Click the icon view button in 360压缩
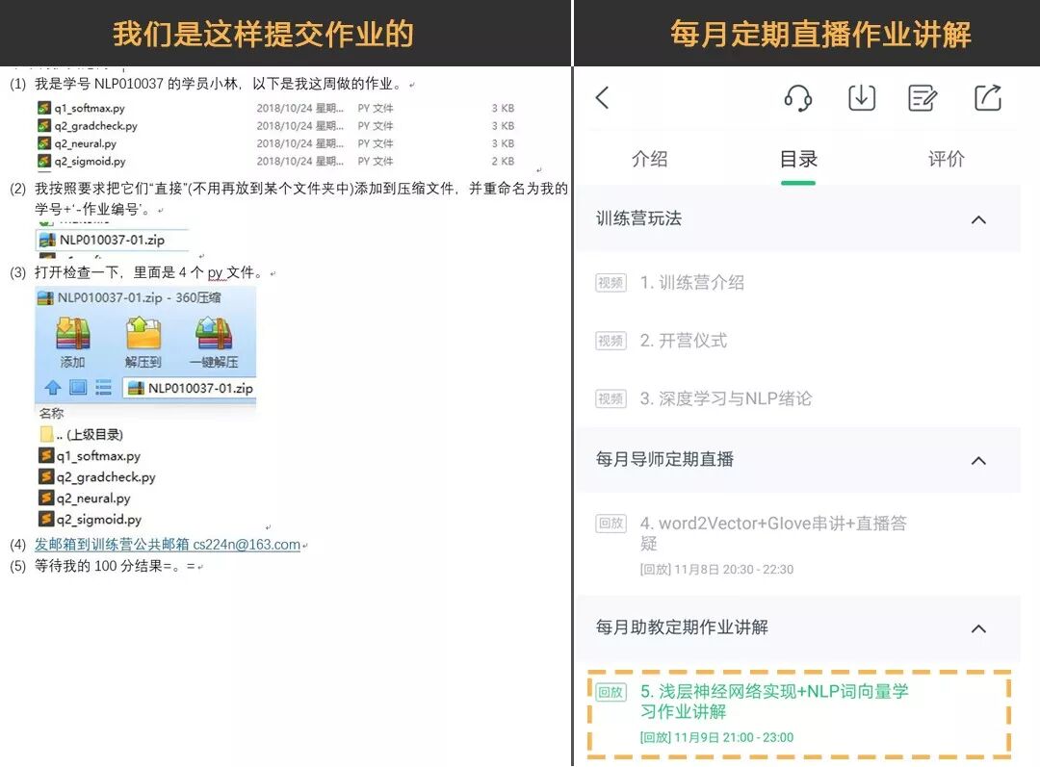The width and height of the screenshot is (1040, 767). 78,387
